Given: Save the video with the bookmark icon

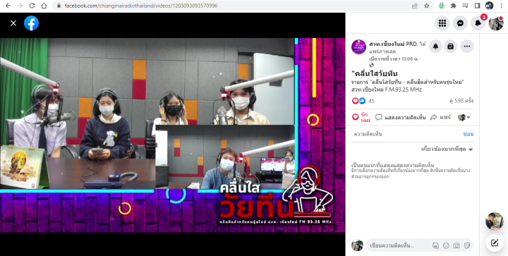Looking at the screenshot, I should point(450,47).
